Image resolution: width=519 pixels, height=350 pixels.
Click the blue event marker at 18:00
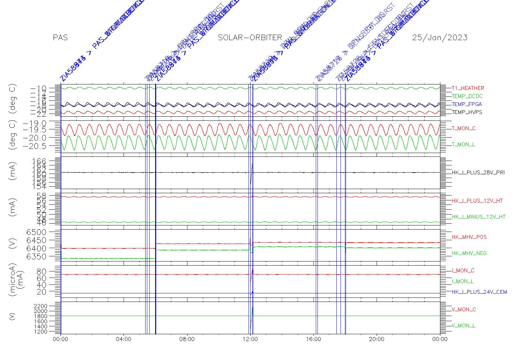click(345, 209)
